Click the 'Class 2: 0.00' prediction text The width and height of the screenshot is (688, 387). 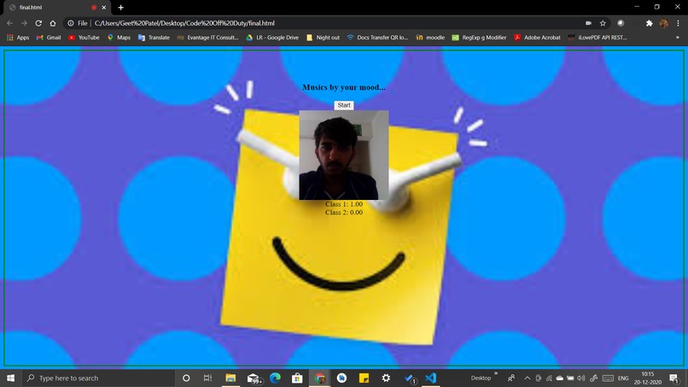pos(343,213)
